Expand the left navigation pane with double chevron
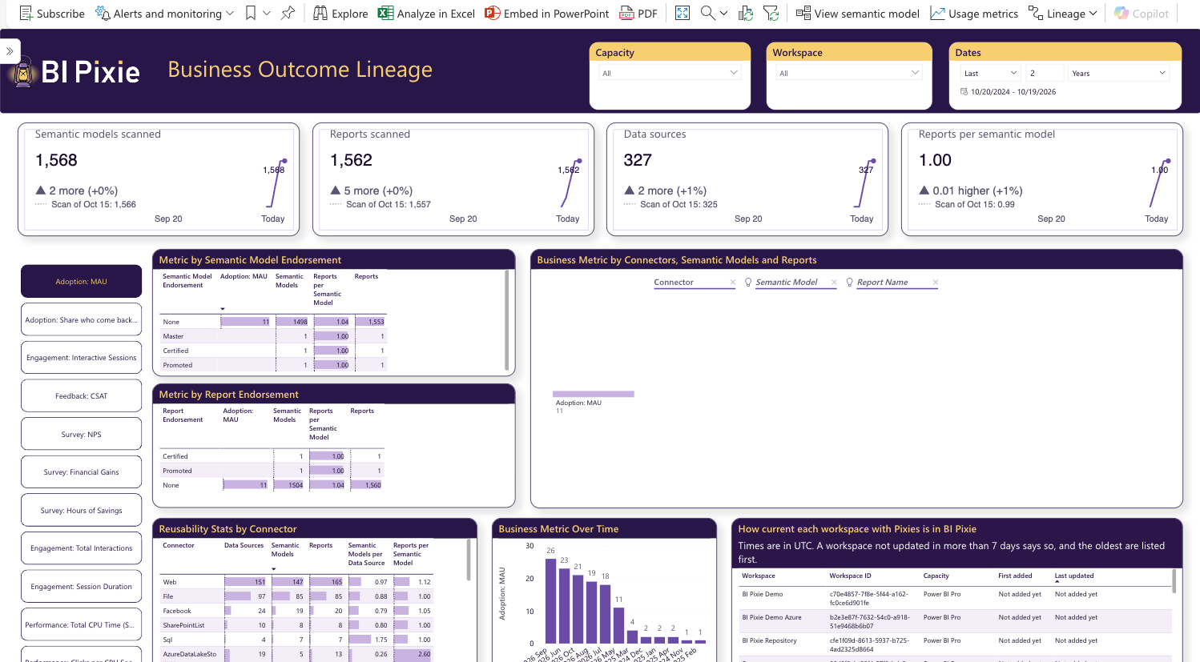This screenshot has width=1200, height=662. point(10,51)
